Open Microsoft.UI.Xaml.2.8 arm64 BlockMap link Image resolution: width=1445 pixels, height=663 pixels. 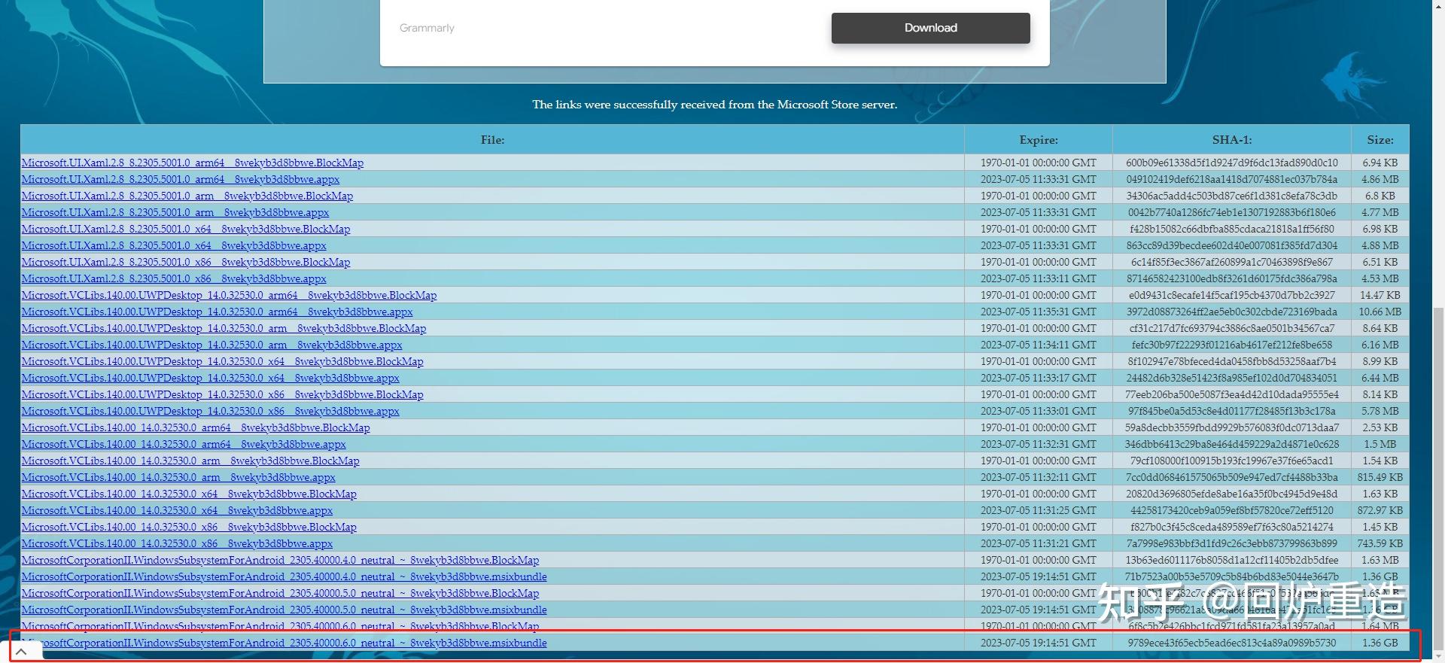click(192, 163)
